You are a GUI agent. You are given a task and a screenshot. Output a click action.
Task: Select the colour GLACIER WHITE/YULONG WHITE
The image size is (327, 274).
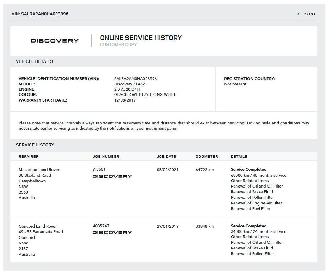click(145, 94)
